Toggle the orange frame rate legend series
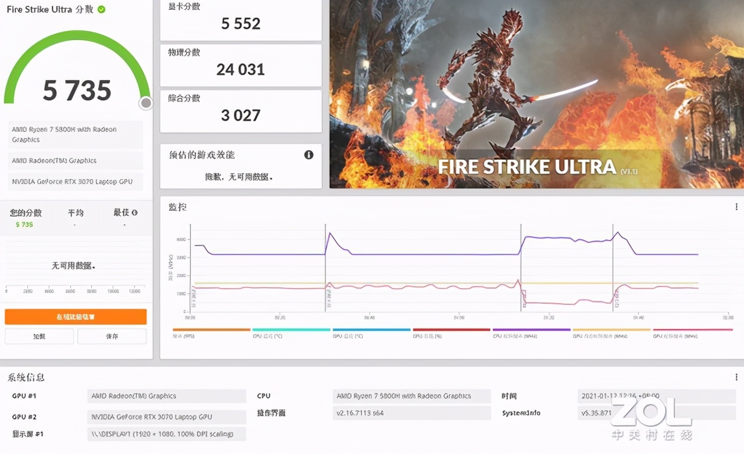 [x=212, y=333]
